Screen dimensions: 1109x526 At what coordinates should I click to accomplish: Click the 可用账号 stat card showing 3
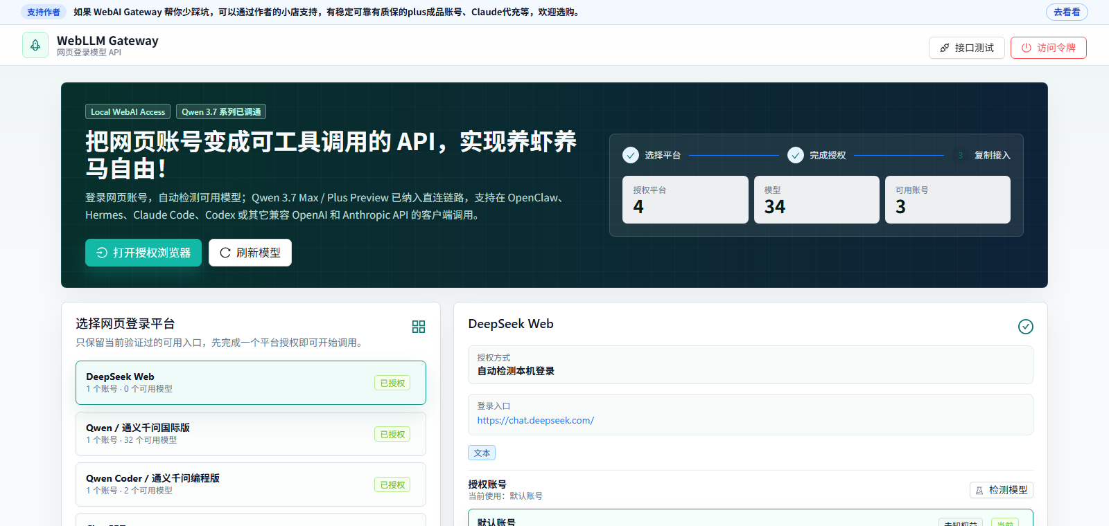coord(948,199)
